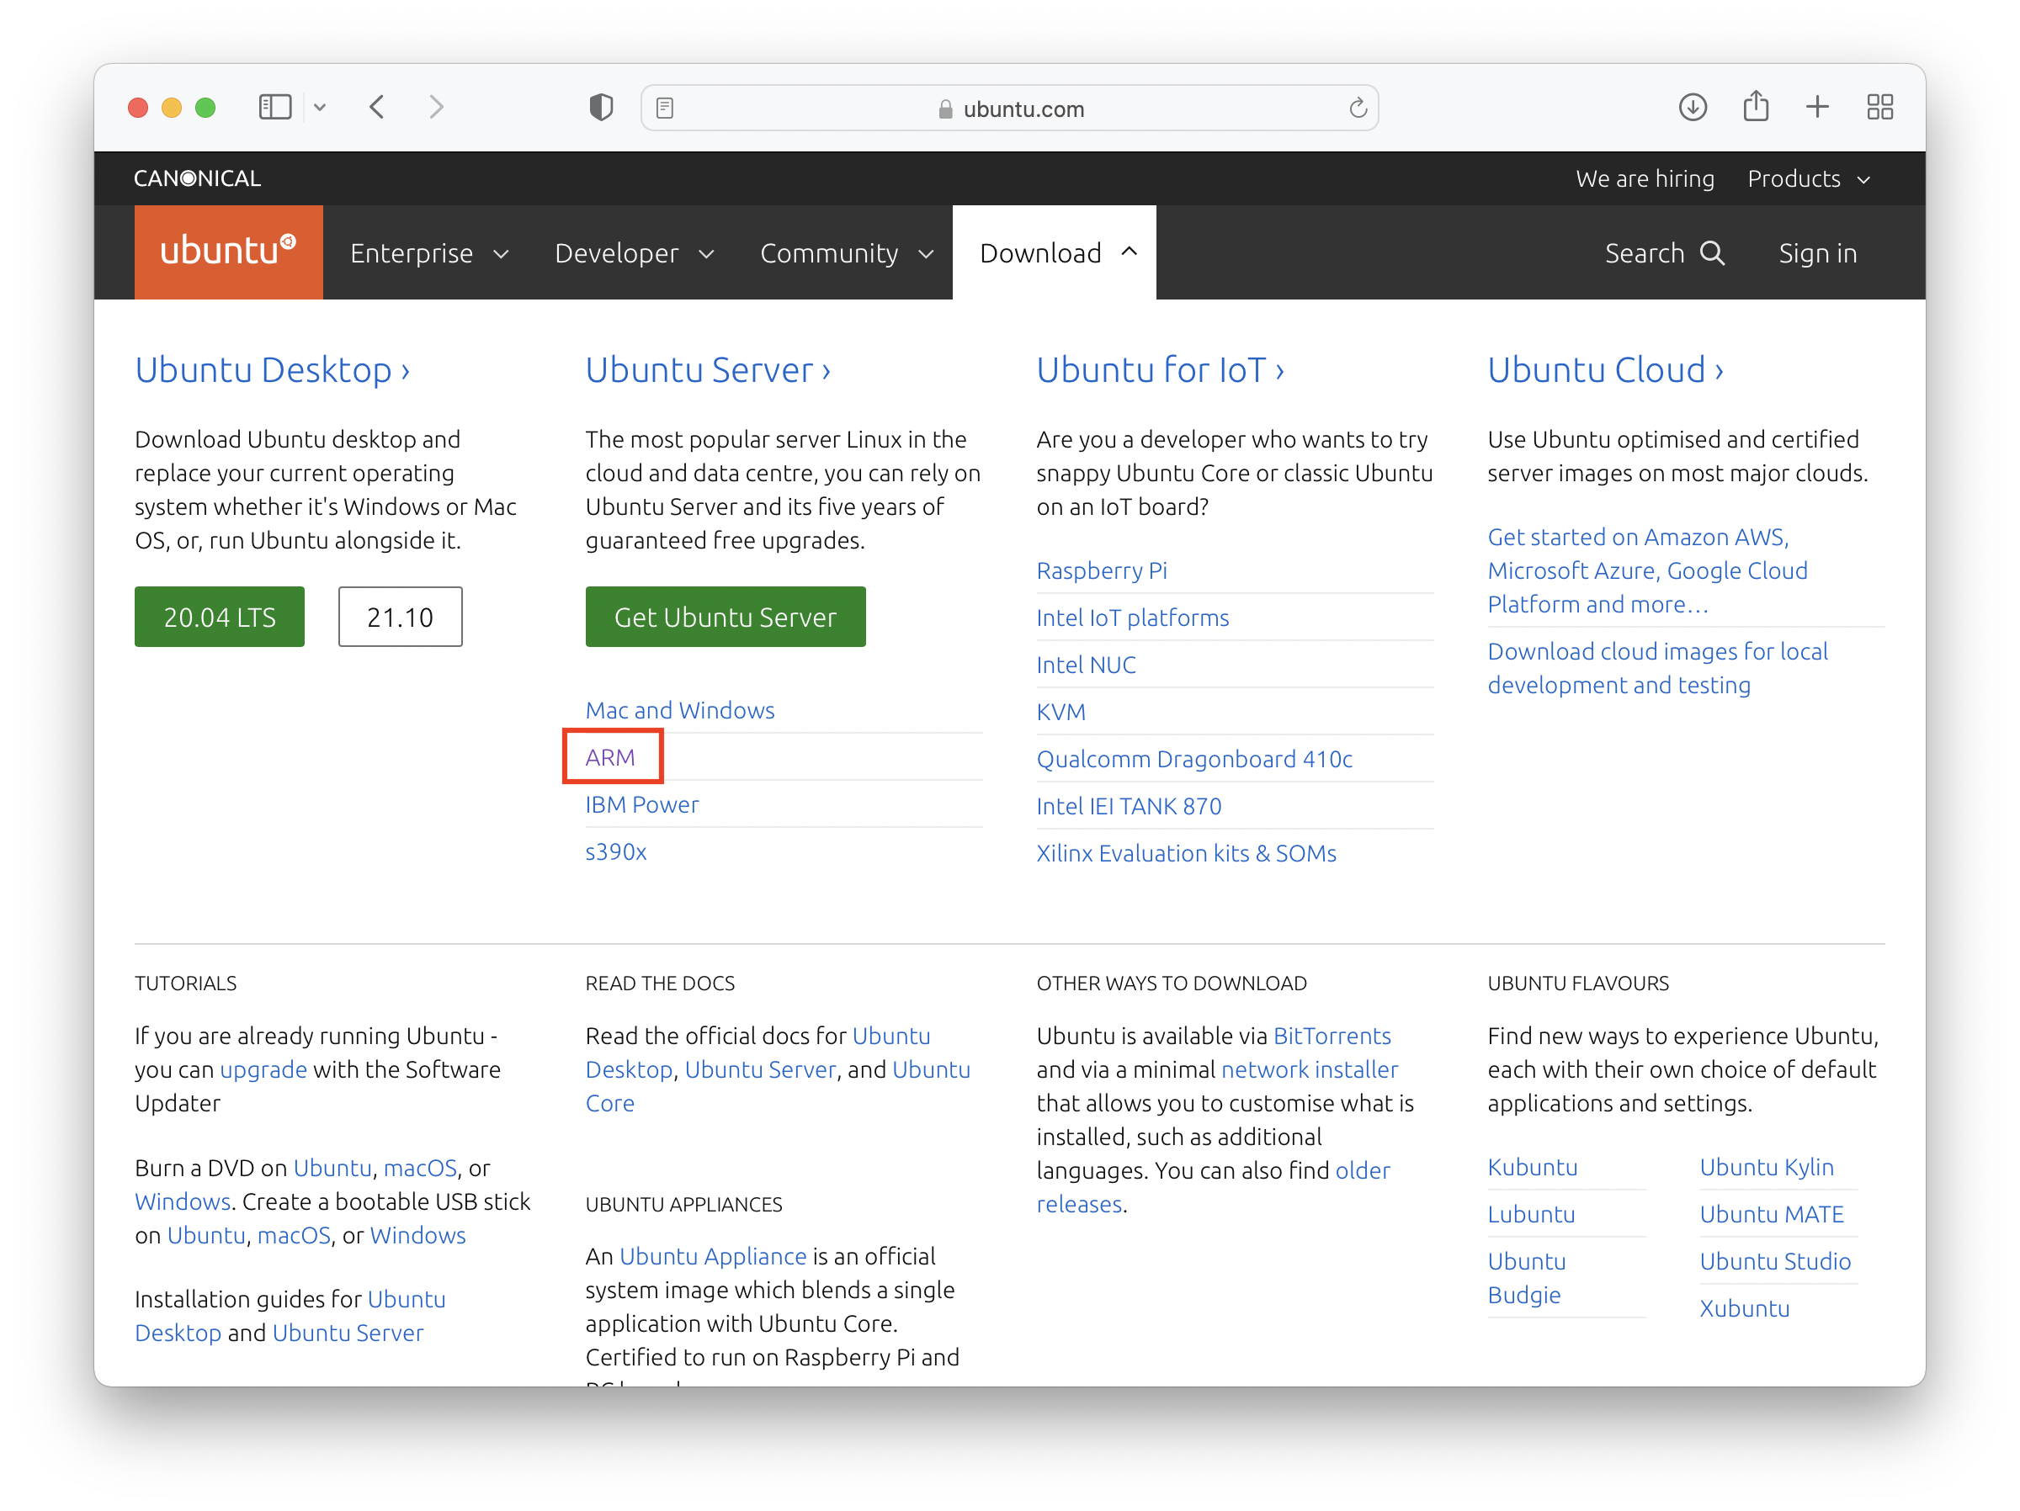This screenshot has width=2020, height=1511.
Task: Open the Raspberry Pi link
Action: pos(1101,570)
